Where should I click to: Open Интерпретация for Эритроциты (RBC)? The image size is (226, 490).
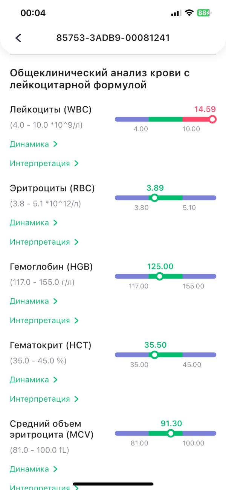coord(44,242)
